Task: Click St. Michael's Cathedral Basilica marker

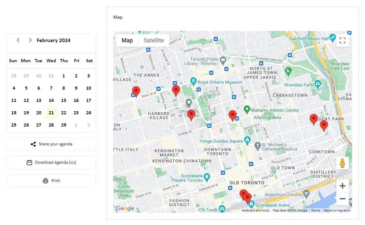Action: coord(258,146)
